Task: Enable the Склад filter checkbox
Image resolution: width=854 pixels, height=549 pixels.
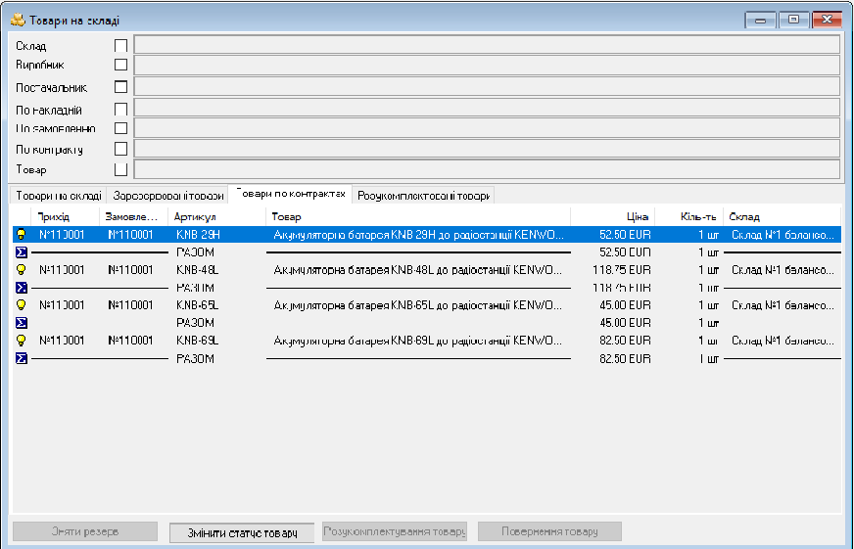Action: (121, 45)
